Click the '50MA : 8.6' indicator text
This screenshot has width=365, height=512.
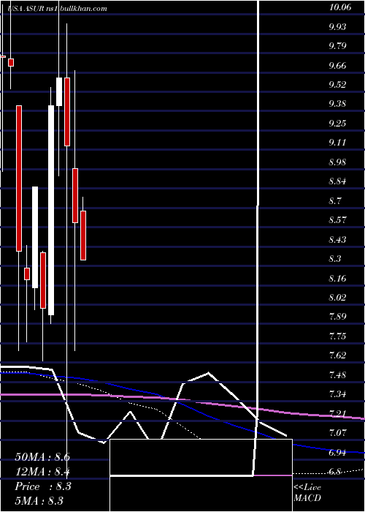(42, 457)
